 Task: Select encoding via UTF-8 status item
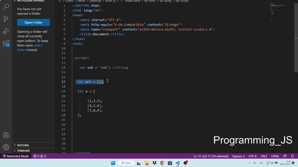click(x=252, y=156)
